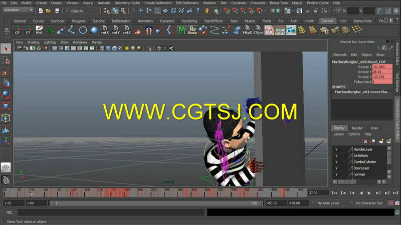
Task: Toggle visibility of HandleLayer
Action: coord(336,149)
